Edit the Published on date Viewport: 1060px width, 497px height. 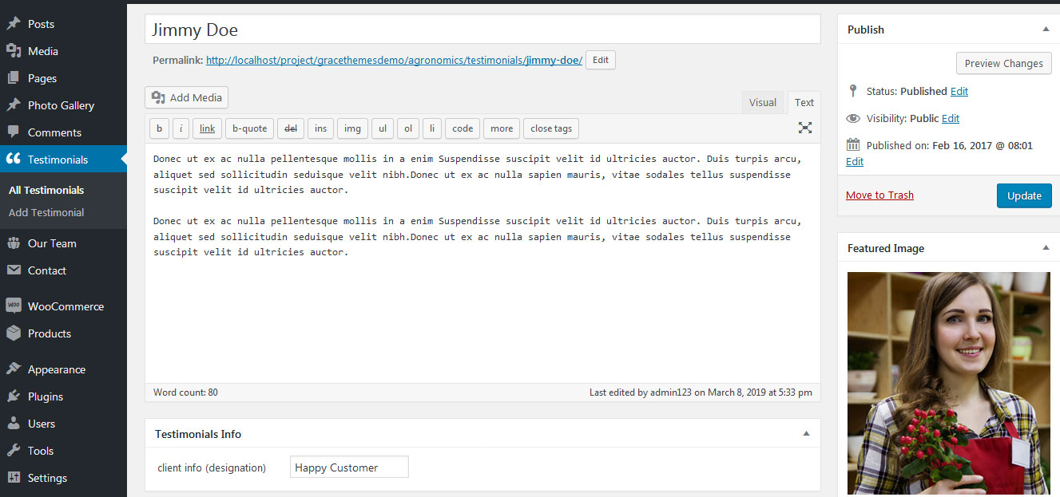(x=855, y=161)
